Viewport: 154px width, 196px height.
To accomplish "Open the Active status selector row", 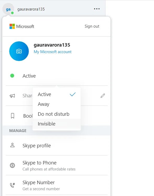I will [57, 76].
